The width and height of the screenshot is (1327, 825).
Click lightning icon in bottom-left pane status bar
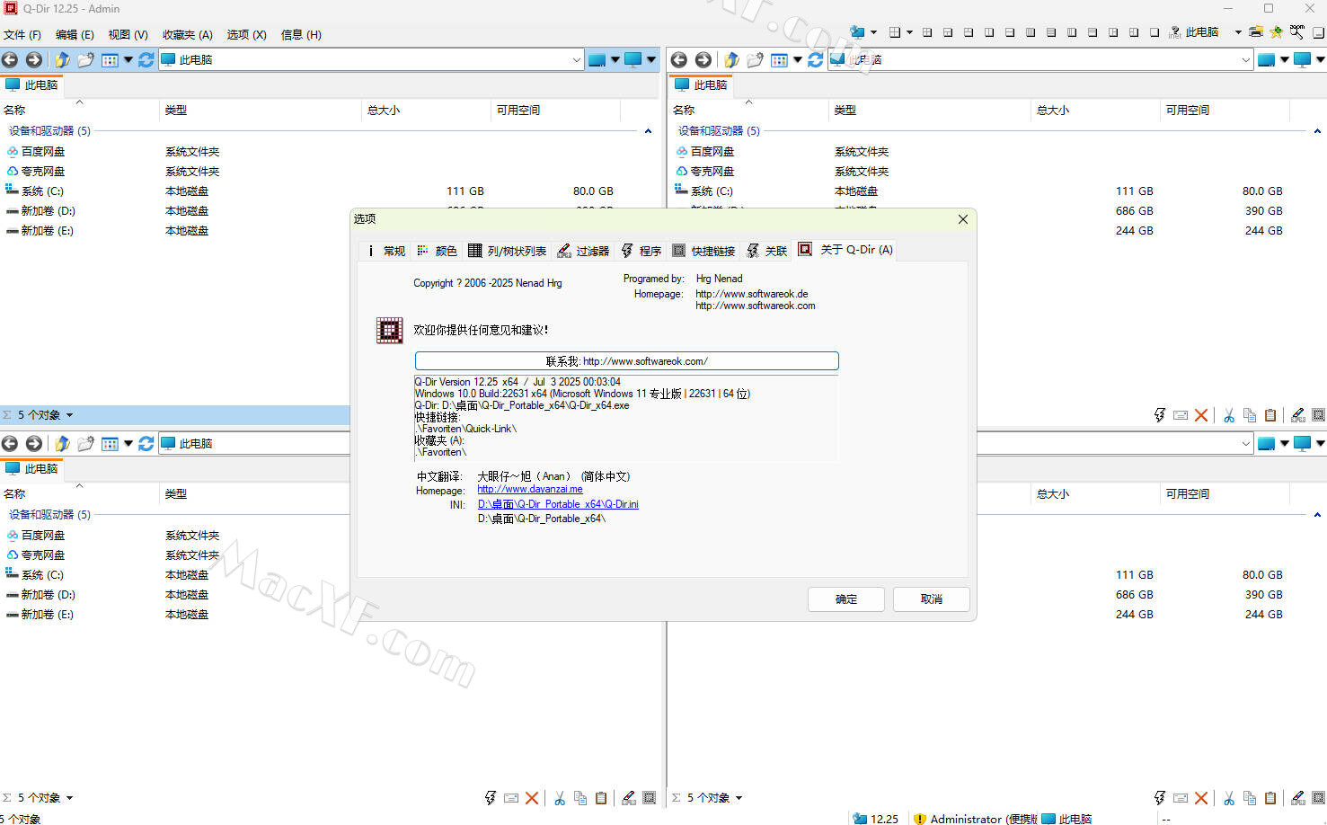tap(491, 798)
